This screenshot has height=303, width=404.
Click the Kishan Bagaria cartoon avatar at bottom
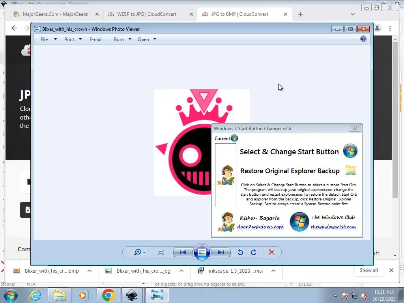[226, 222]
